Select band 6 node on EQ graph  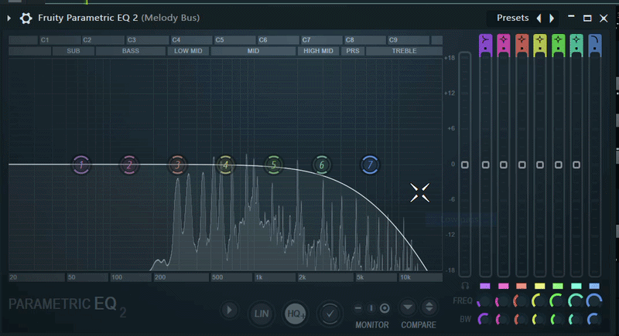coord(322,165)
